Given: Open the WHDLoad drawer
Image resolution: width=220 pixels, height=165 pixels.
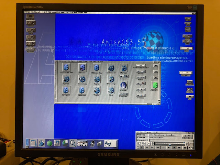Looking at the screenshot, I should click(x=82, y=90).
